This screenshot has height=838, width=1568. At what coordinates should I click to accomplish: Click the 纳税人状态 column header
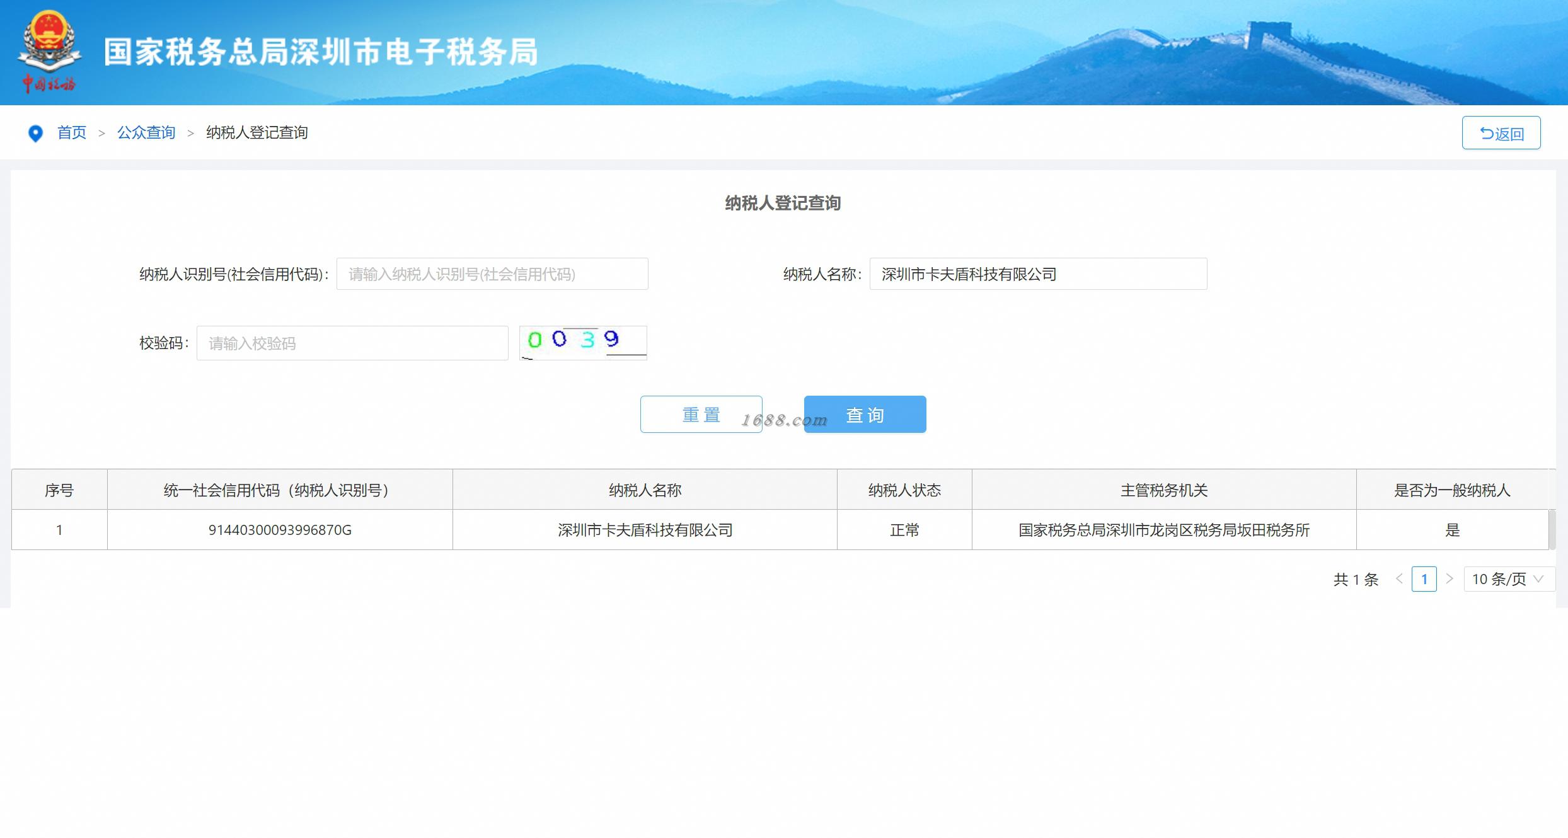[x=904, y=490]
